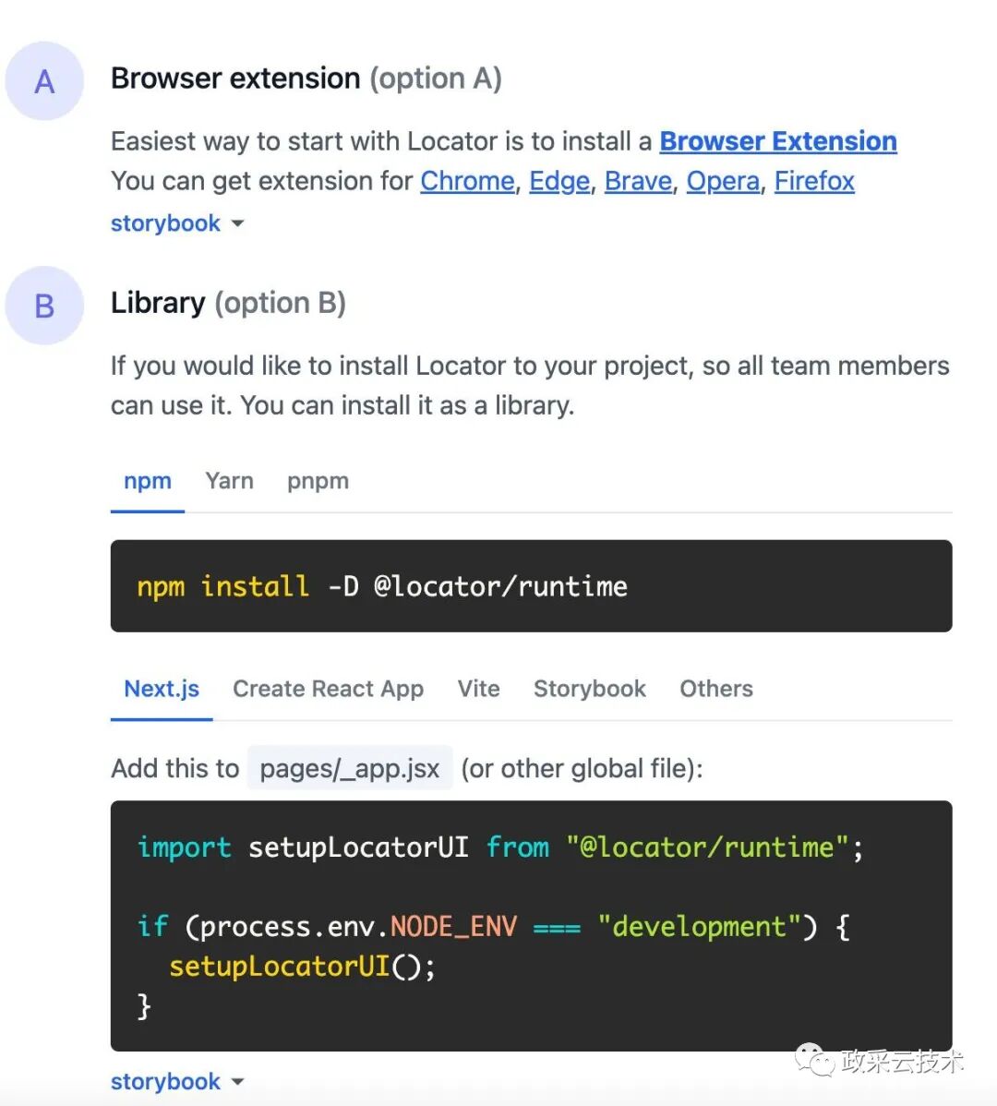
Task: Switch to the Storybook framework tab
Action: pyautogui.click(x=590, y=689)
